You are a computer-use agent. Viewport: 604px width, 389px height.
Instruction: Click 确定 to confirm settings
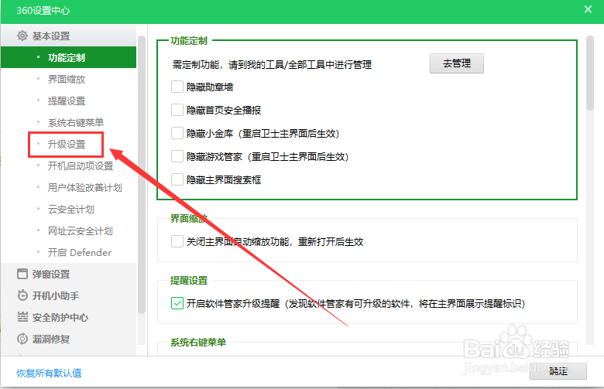coord(558,371)
